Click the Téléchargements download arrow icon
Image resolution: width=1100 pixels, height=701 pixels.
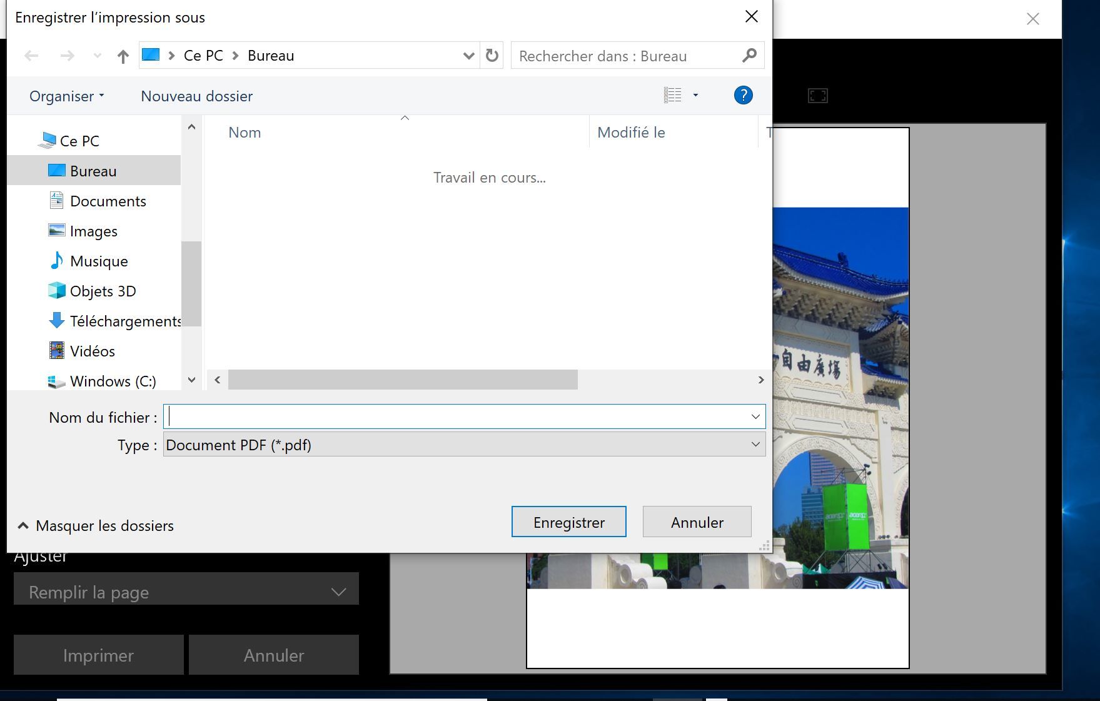point(57,320)
